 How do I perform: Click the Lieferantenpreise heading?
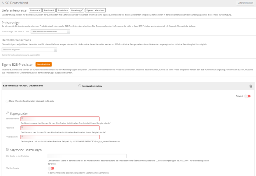click(x=14, y=10)
